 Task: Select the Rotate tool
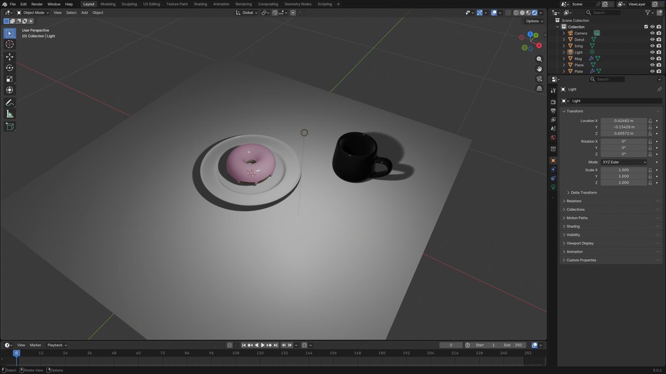[x=9, y=68]
